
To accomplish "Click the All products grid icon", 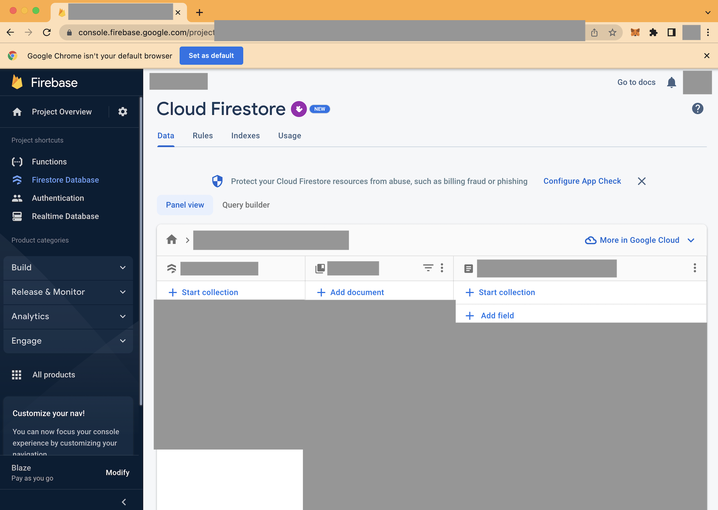I will point(17,374).
